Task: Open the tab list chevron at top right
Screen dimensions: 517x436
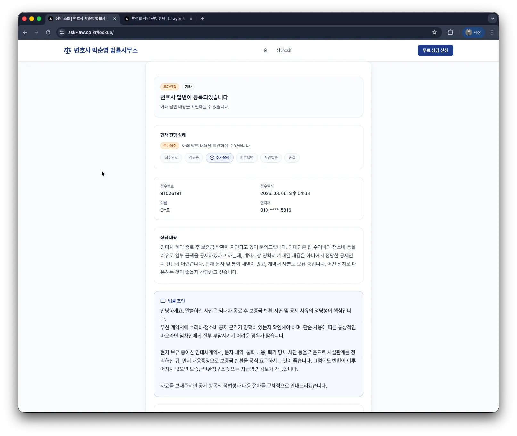Action: click(x=492, y=19)
